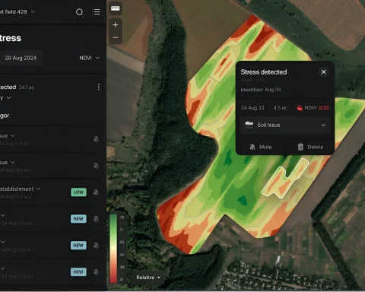The height and width of the screenshot is (292, 365).
Task: Open the Soil Issue dropdown in the popup
Action: coord(285,125)
